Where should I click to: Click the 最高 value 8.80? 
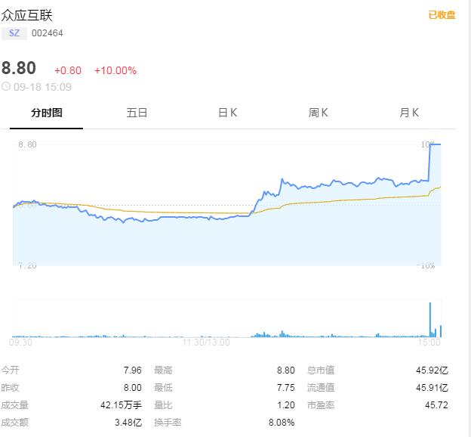coord(285,370)
